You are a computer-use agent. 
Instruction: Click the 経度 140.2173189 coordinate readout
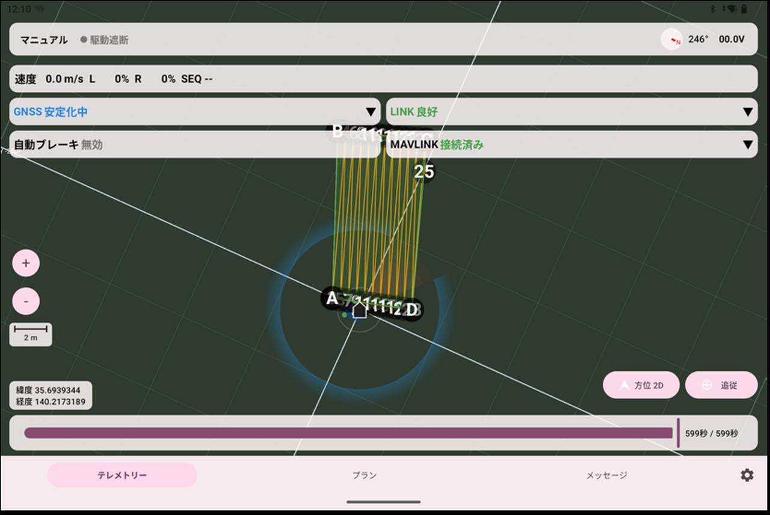tap(51, 401)
